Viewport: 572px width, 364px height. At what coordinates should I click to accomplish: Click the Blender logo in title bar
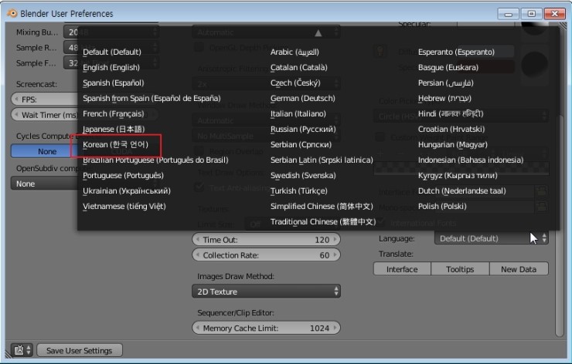pyautogui.click(x=12, y=13)
